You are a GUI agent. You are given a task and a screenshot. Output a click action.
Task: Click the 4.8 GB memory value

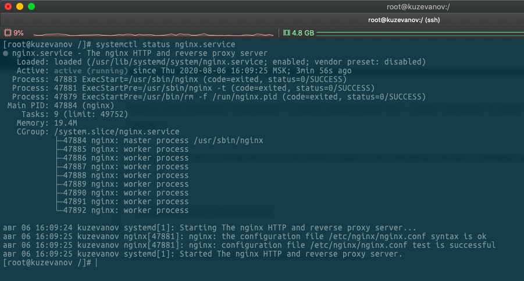pyautogui.click(x=303, y=33)
